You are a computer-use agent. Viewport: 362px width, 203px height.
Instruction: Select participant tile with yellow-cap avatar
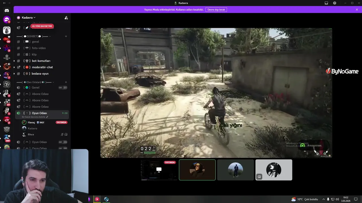[197, 170]
